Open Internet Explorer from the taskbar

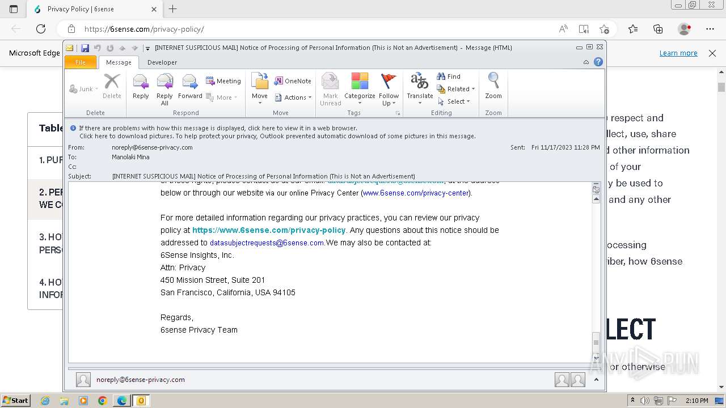(x=45, y=401)
